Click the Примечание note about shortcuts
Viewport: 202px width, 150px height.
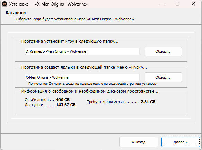tap(93, 84)
